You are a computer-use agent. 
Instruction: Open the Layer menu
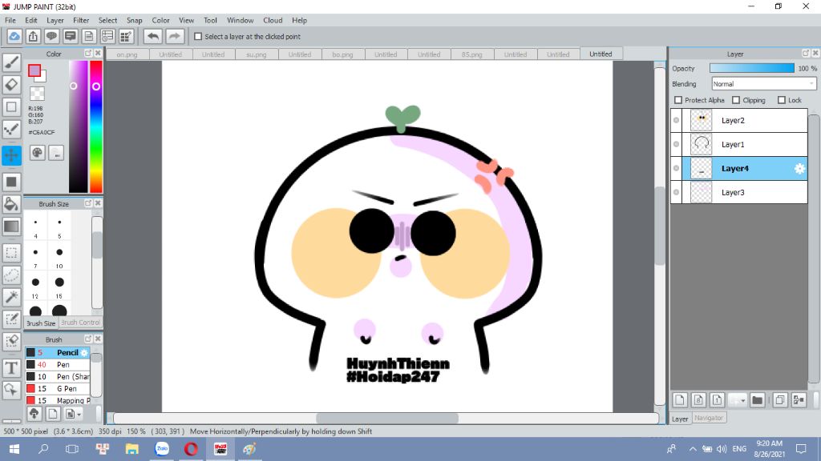coord(55,20)
